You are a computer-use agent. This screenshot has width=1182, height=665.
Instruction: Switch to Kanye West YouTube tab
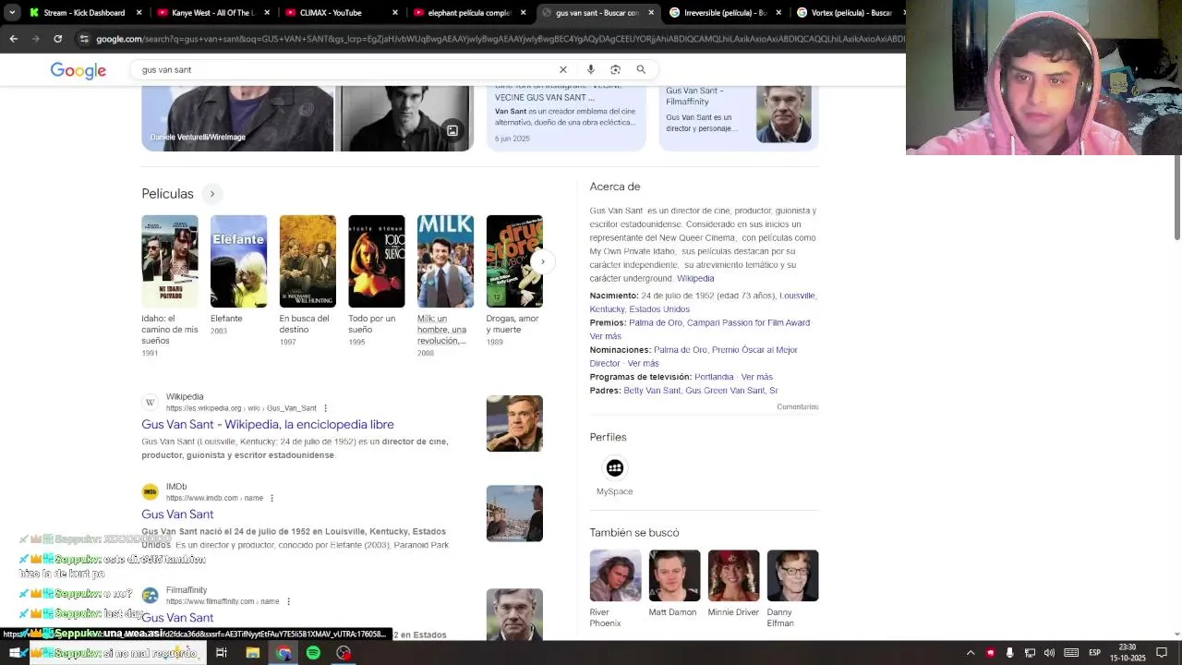(211, 13)
